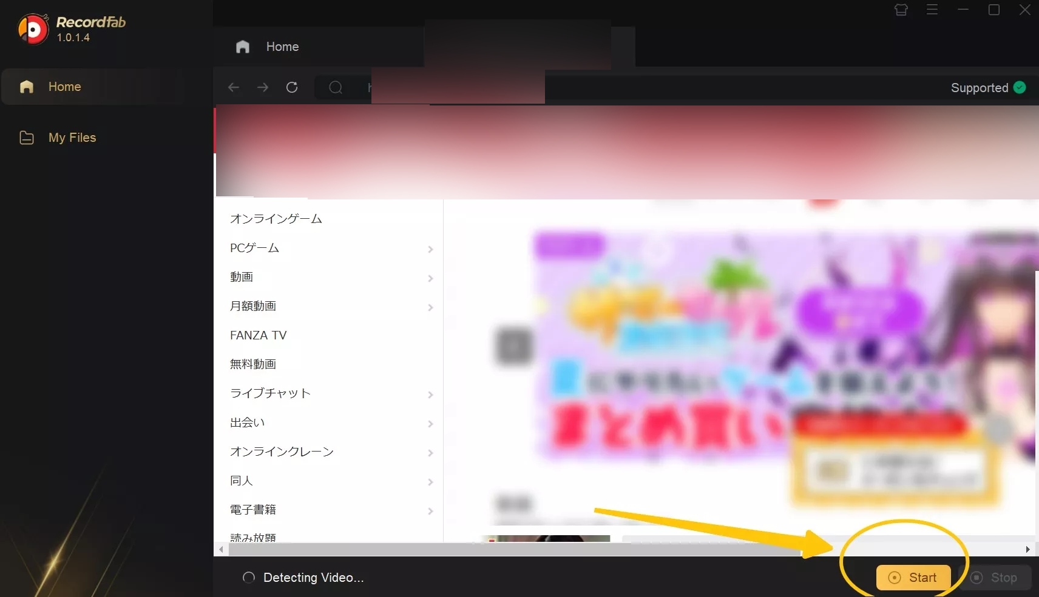The image size is (1039, 597).
Task: Reload the page with refresh icon
Action: [x=292, y=87]
